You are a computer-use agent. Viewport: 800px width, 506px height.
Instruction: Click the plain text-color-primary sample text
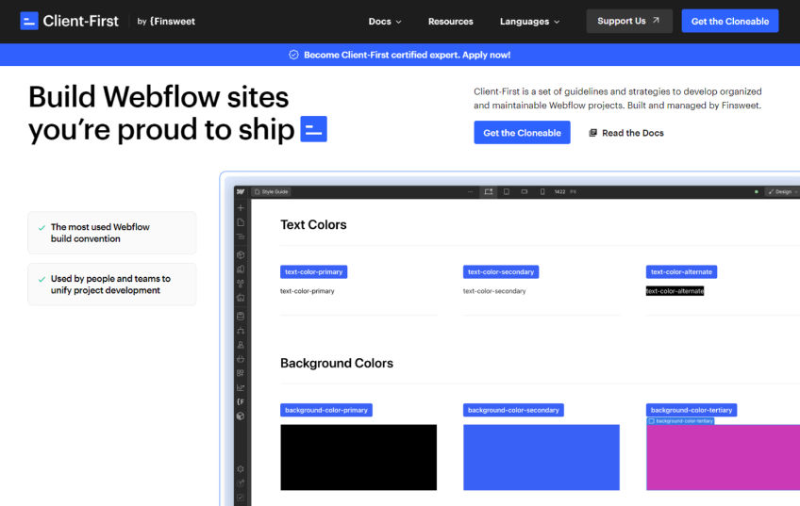pyautogui.click(x=308, y=291)
